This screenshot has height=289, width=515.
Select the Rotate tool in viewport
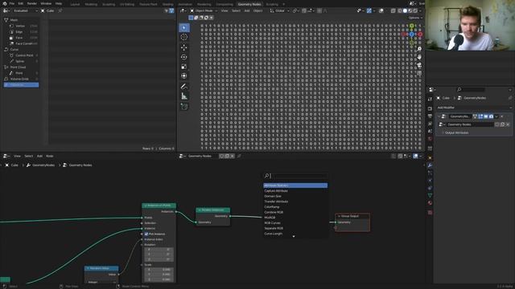[184, 57]
